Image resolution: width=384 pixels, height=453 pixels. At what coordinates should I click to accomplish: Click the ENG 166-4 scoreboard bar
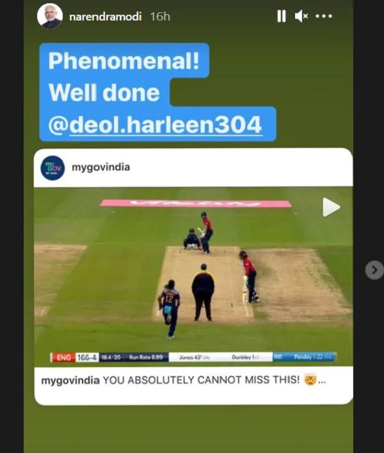pyautogui.click(x=193, y=357)
